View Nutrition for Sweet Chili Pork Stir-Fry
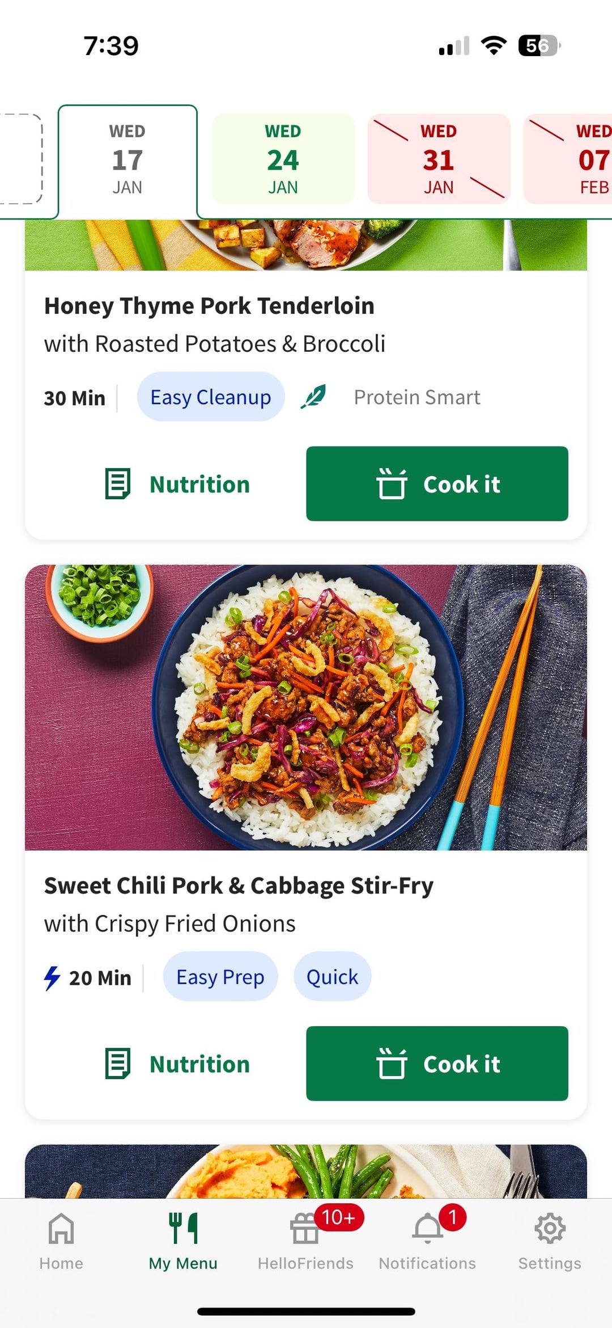Screen dimensions: 612x1328 click(x=178, y=1064)
